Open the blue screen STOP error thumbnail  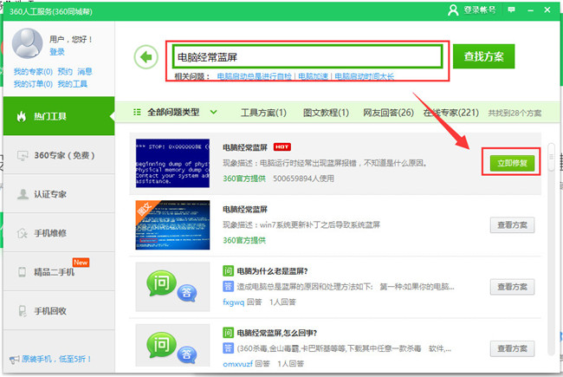click(172, 163)
